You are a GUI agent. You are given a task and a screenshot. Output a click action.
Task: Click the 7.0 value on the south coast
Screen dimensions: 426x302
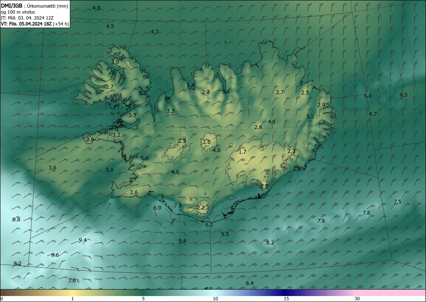[x=178, y=206]
